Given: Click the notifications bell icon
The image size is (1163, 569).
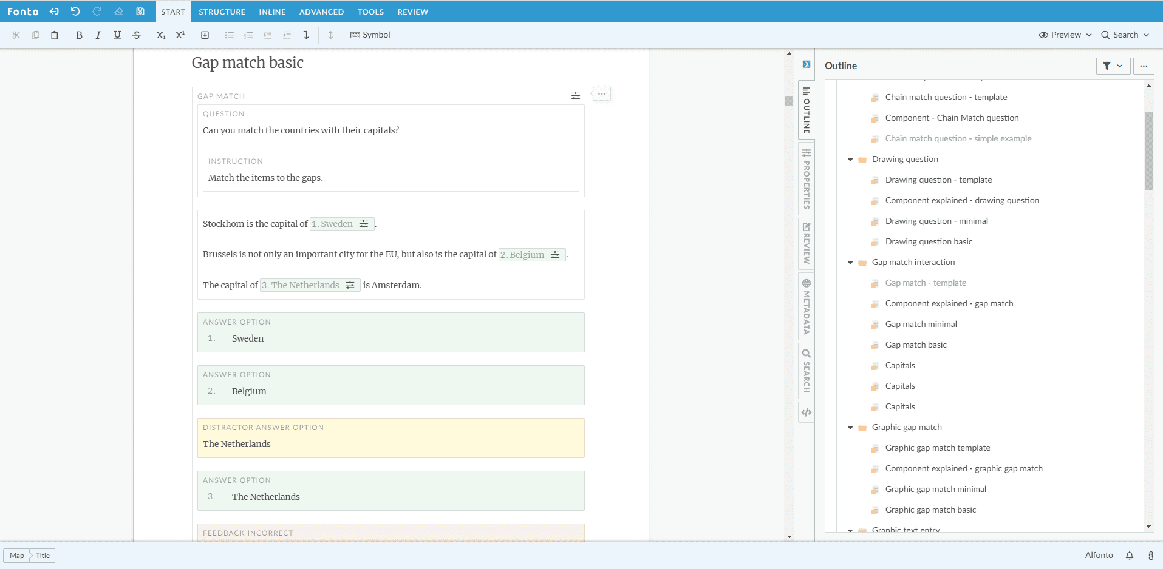Looking at the screenshot, I should pyautogui.click(x=1130, y=556).
